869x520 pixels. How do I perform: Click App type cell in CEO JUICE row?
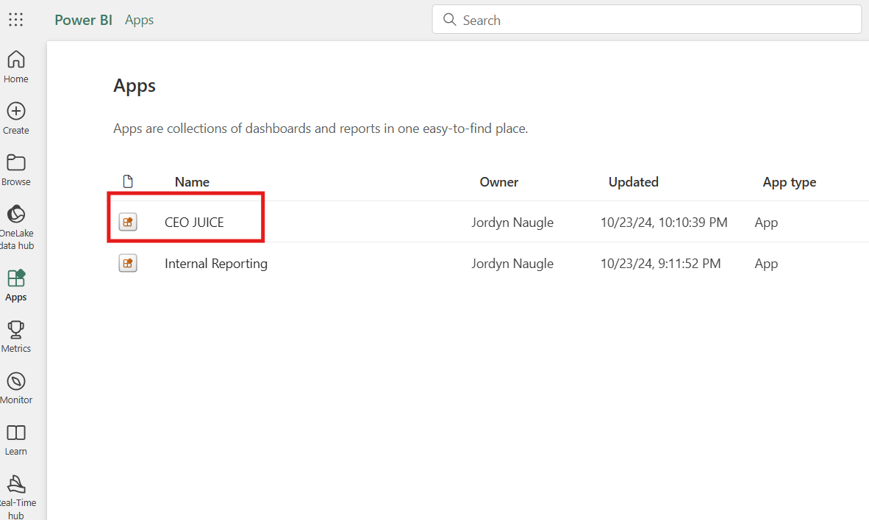point(767,223)
